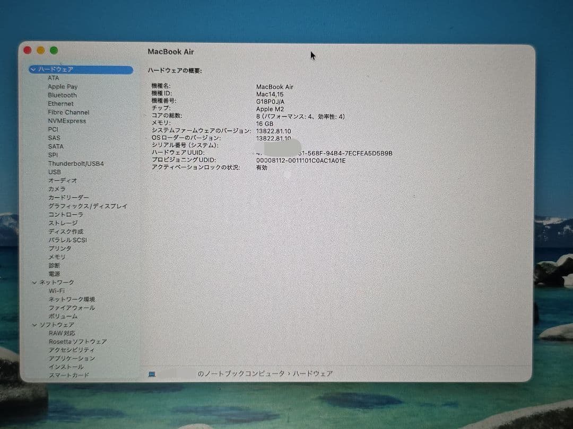The width and height of the screenshot is (573, 429).
Task: Click the yellow minimize window button
Action: (40, 50)
